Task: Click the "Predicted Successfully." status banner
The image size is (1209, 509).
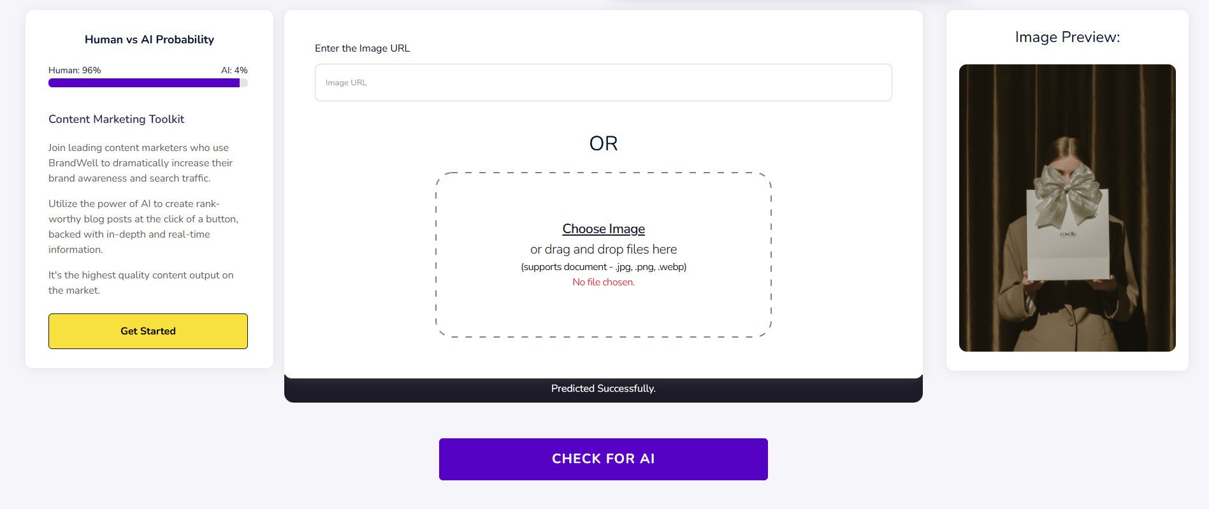Action: click(x=603, y=389)
